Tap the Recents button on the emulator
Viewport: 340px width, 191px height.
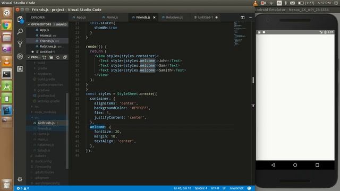point(317,165)
